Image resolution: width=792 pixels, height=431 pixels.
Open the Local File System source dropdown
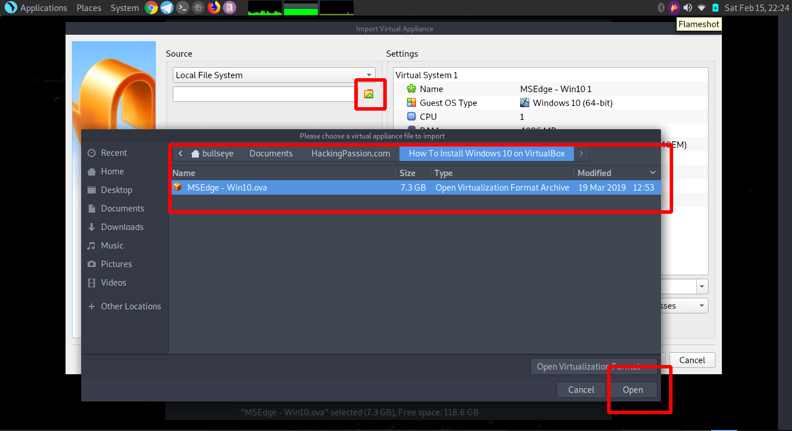pyautogui.click(x=274, y=75)
